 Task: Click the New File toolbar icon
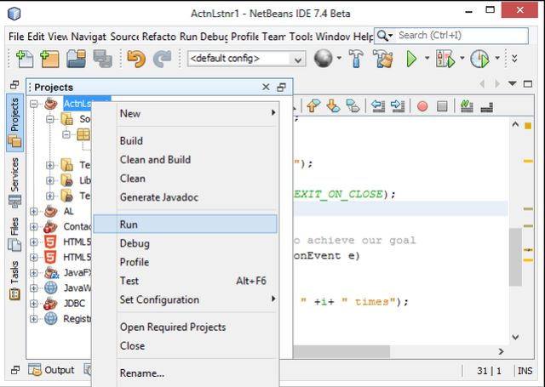[x=25, y=59]
